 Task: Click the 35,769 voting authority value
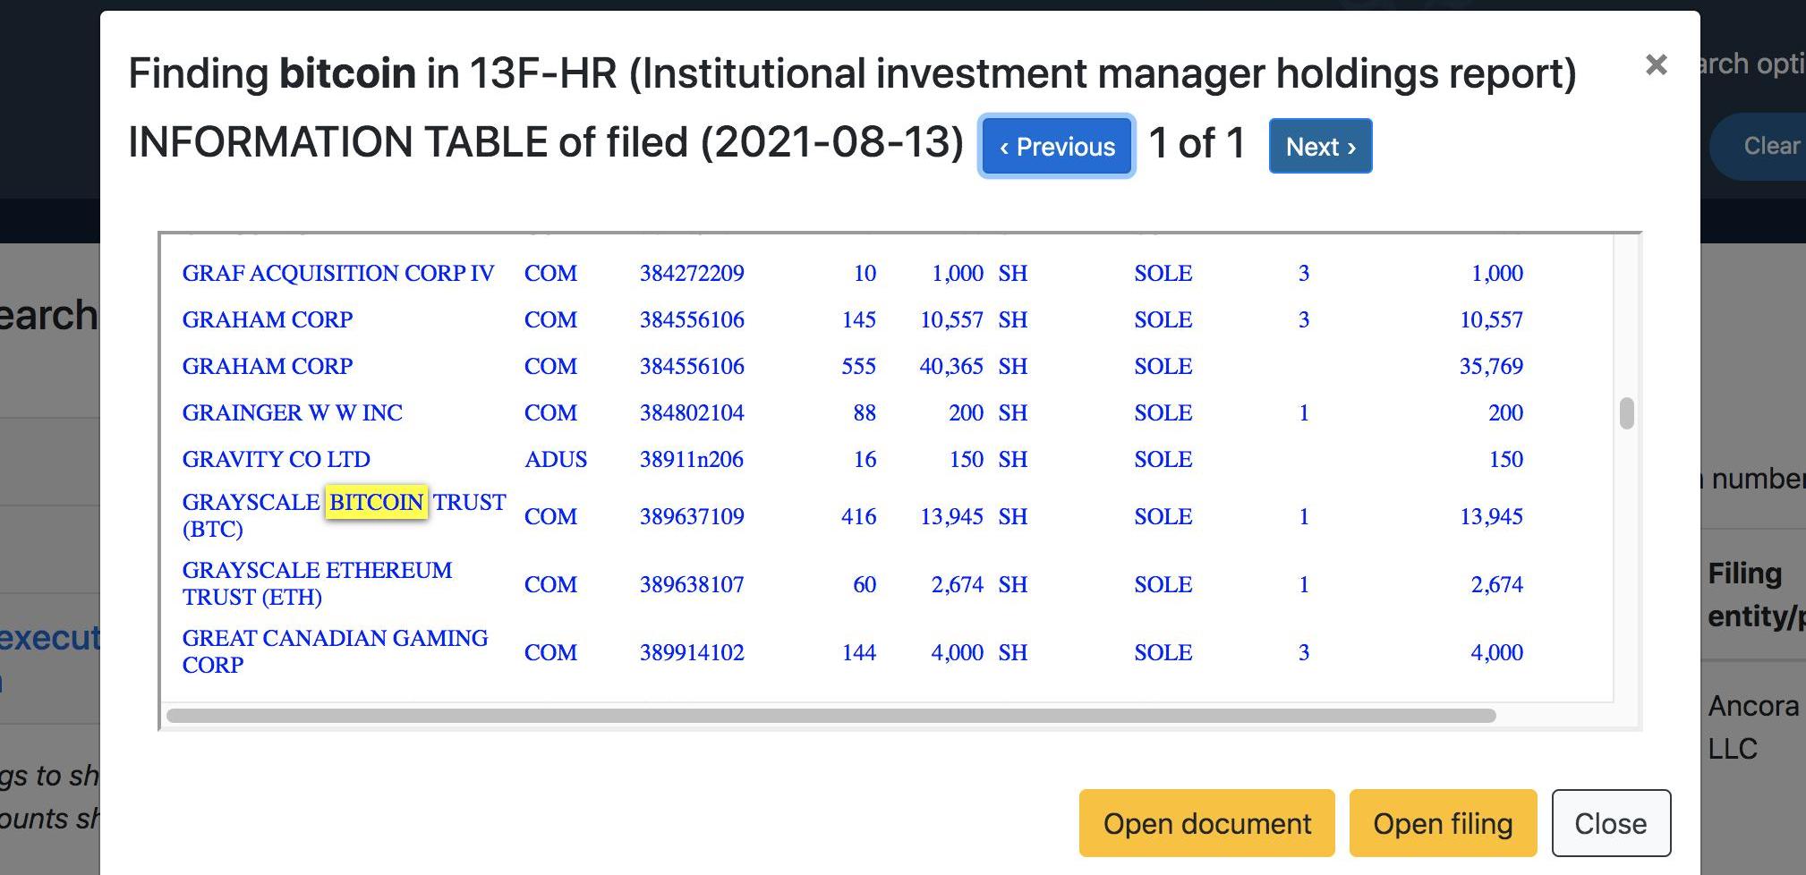point(1491,366)
